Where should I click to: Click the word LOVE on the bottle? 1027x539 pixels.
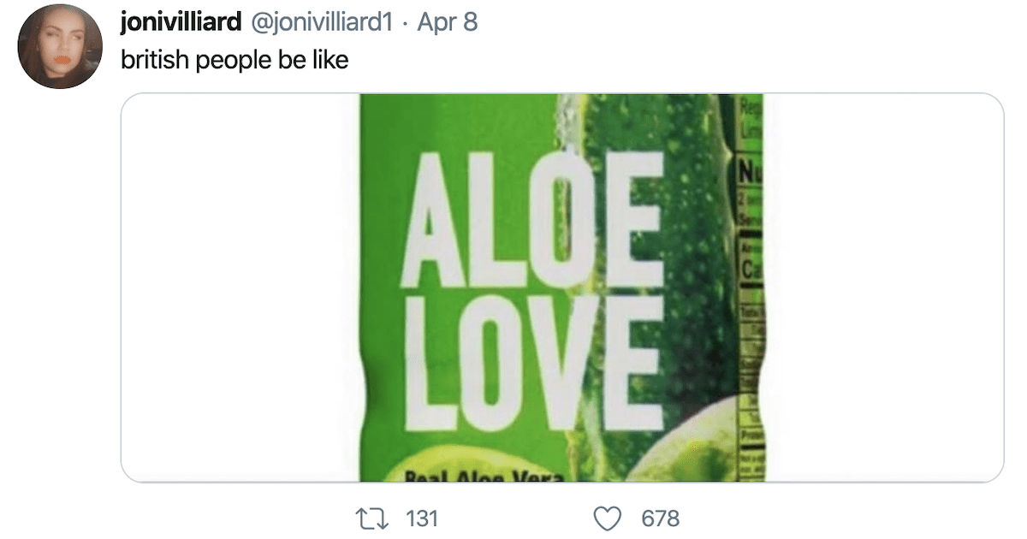532,362
